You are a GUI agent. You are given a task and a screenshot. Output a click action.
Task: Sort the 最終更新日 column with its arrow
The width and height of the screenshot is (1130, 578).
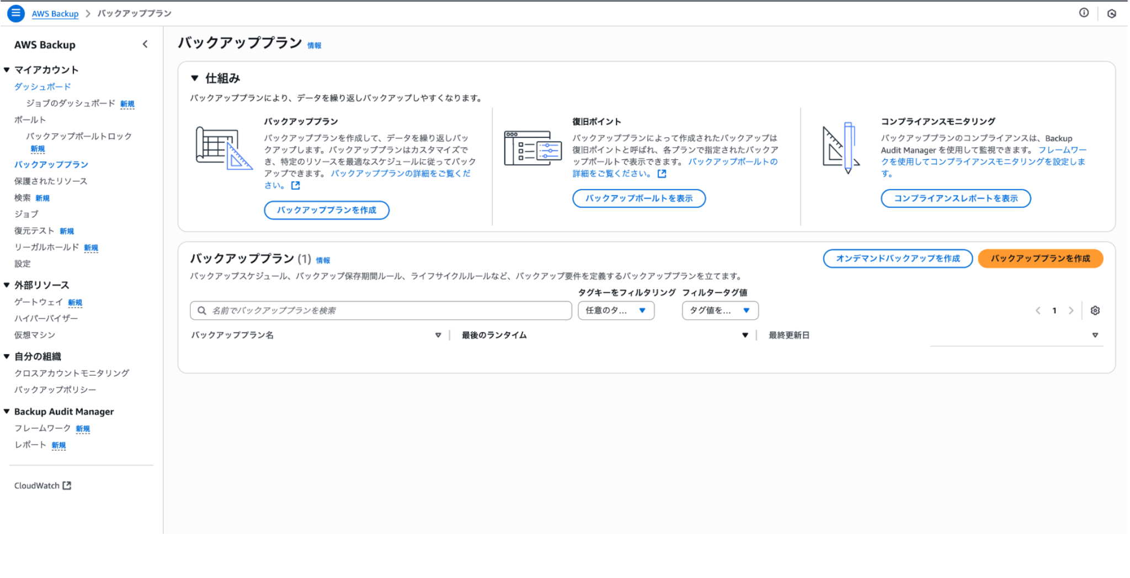[1094, 335]
